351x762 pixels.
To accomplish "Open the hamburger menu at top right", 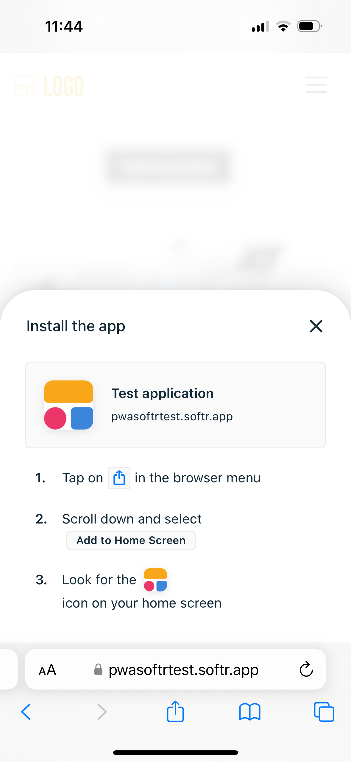I will pyautogui.click(x=316, y=85).
